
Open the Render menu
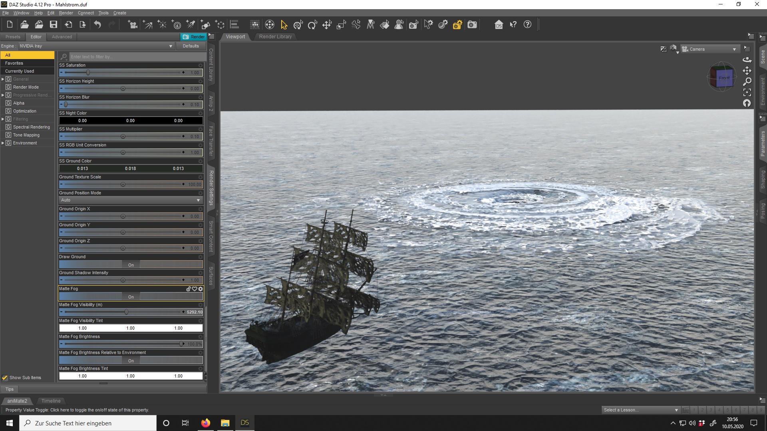(x=66, y=13)
